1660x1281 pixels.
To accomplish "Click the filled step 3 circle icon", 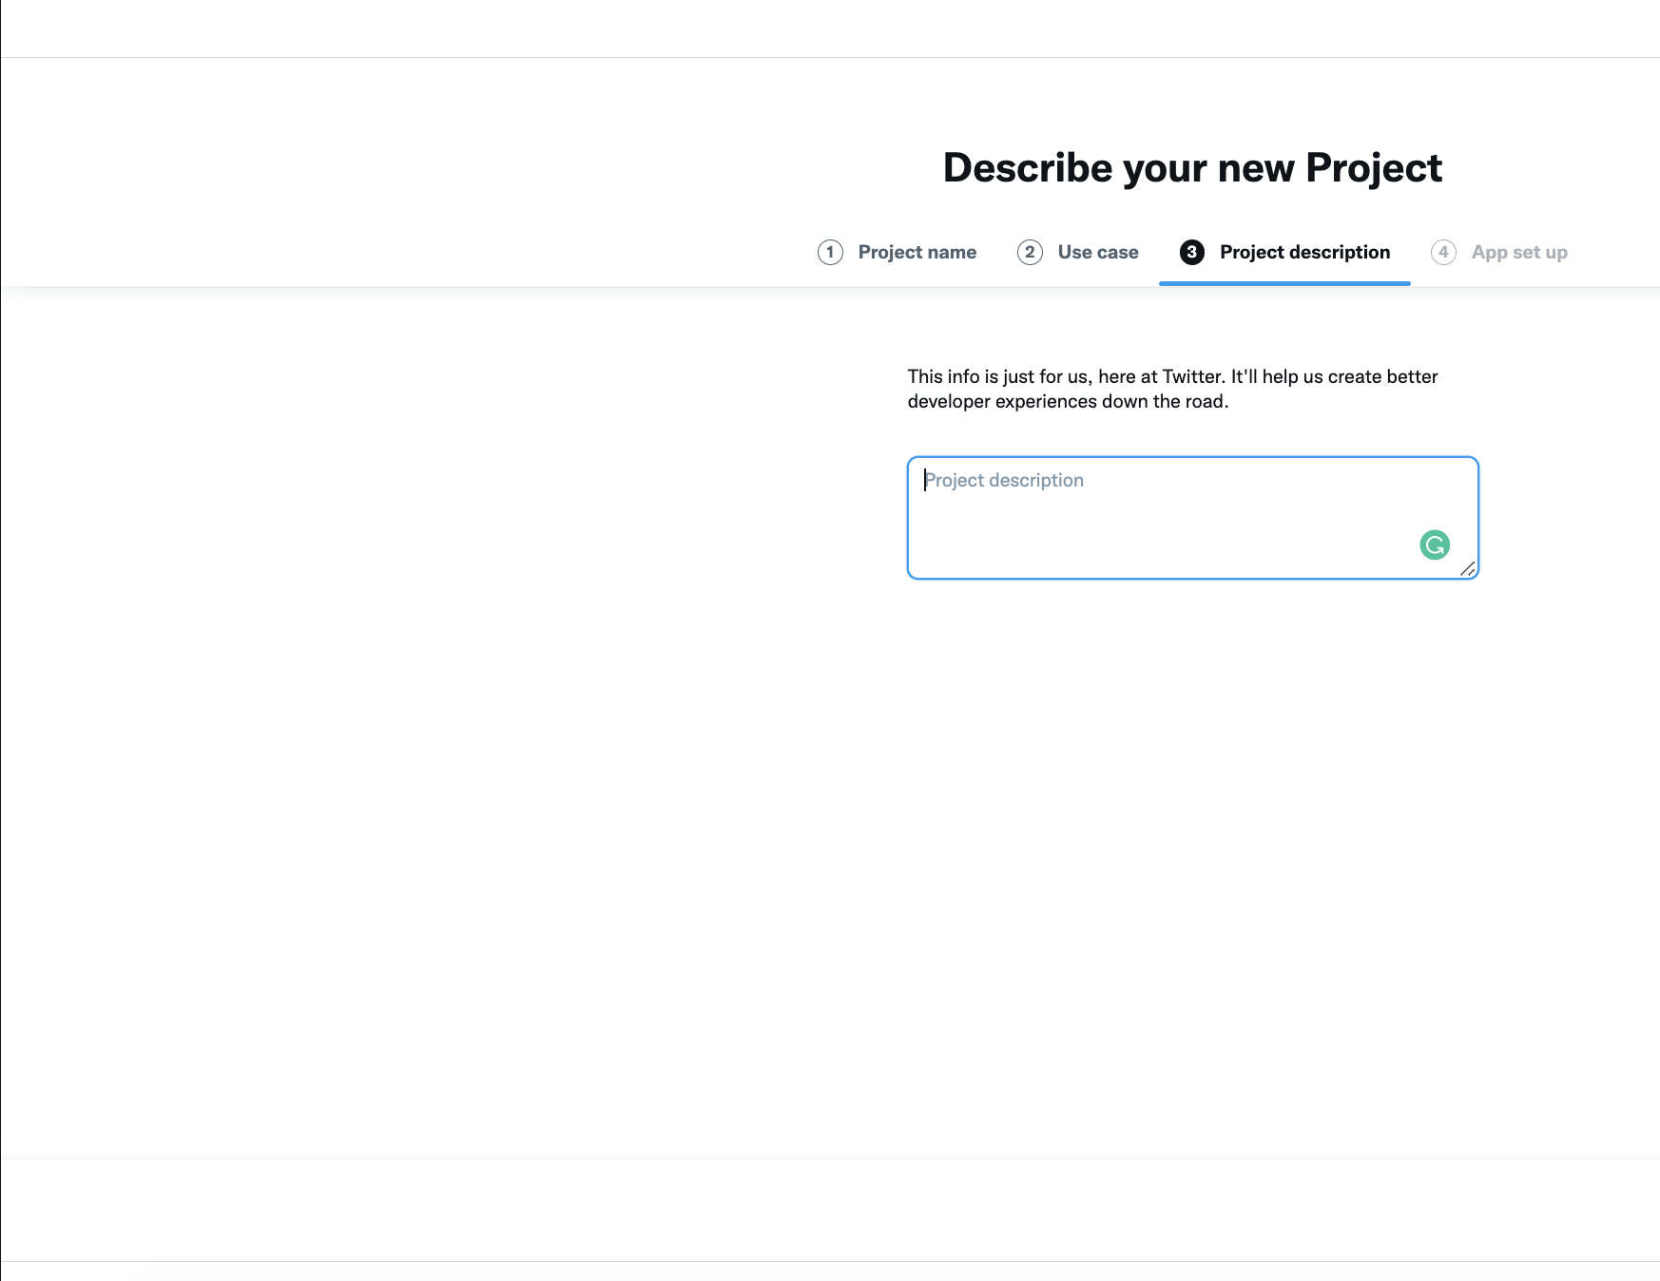I will coord(1192,252).
